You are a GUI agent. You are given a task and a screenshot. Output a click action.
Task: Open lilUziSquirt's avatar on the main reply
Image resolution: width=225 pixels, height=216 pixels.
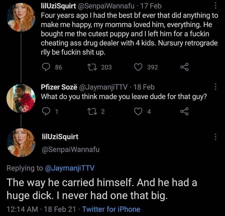click(22, 142)
